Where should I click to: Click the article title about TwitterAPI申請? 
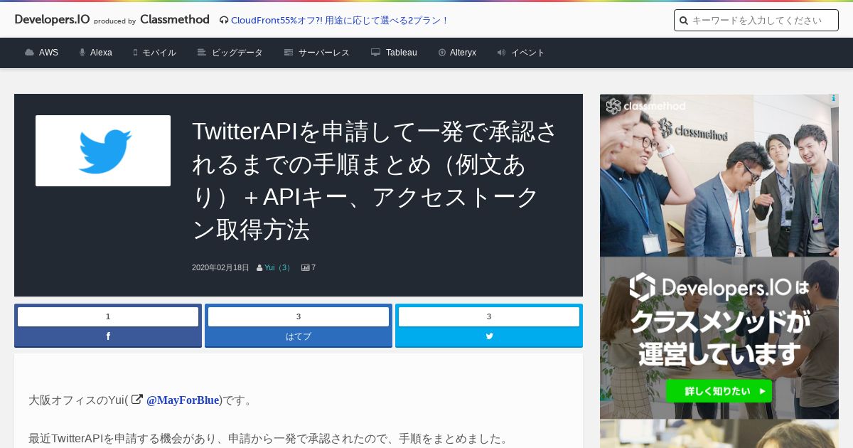pyautogui.click(x=375, y=181)
